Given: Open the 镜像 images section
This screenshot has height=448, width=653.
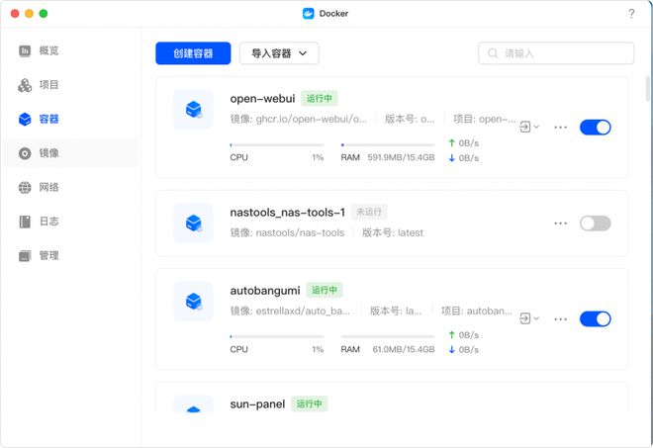Looking at the screenshot, I should [70, 153].
